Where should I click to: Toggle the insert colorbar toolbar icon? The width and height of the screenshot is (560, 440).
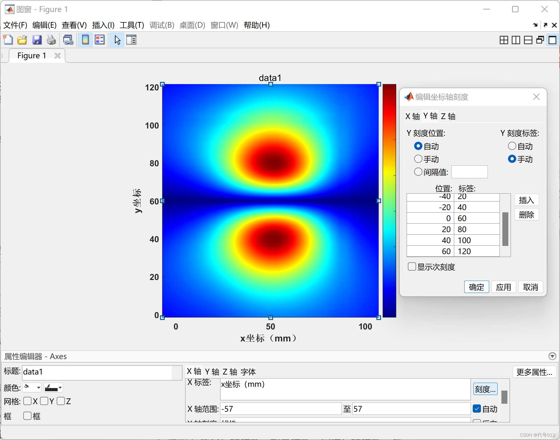85,40
